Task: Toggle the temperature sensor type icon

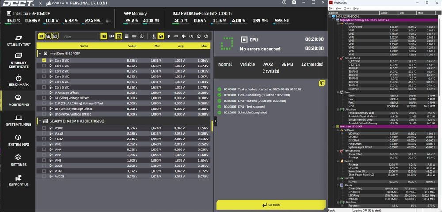Action: coord(153,36)
